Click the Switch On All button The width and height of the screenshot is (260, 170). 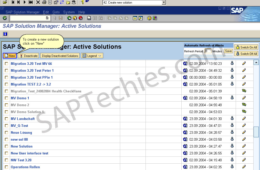point(246,47)
